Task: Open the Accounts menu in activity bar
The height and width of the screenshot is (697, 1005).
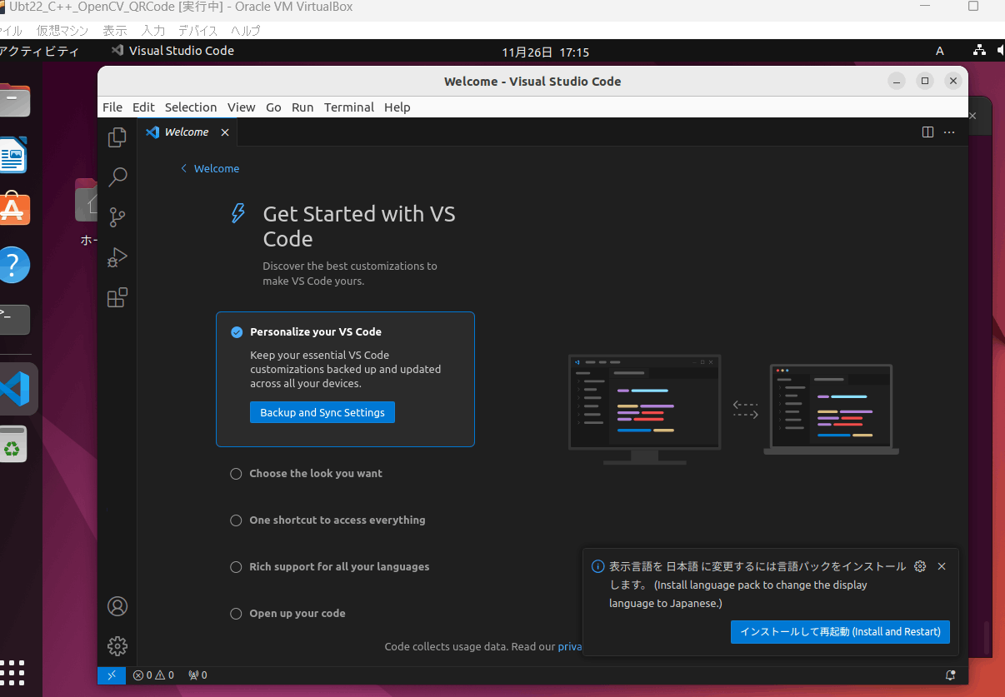Action: (x=117, y=606)
